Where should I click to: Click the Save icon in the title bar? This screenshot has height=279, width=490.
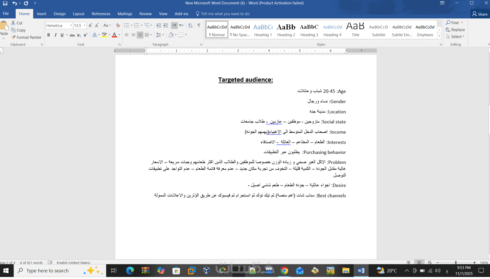pyautogui.click(x=5, y=3)
